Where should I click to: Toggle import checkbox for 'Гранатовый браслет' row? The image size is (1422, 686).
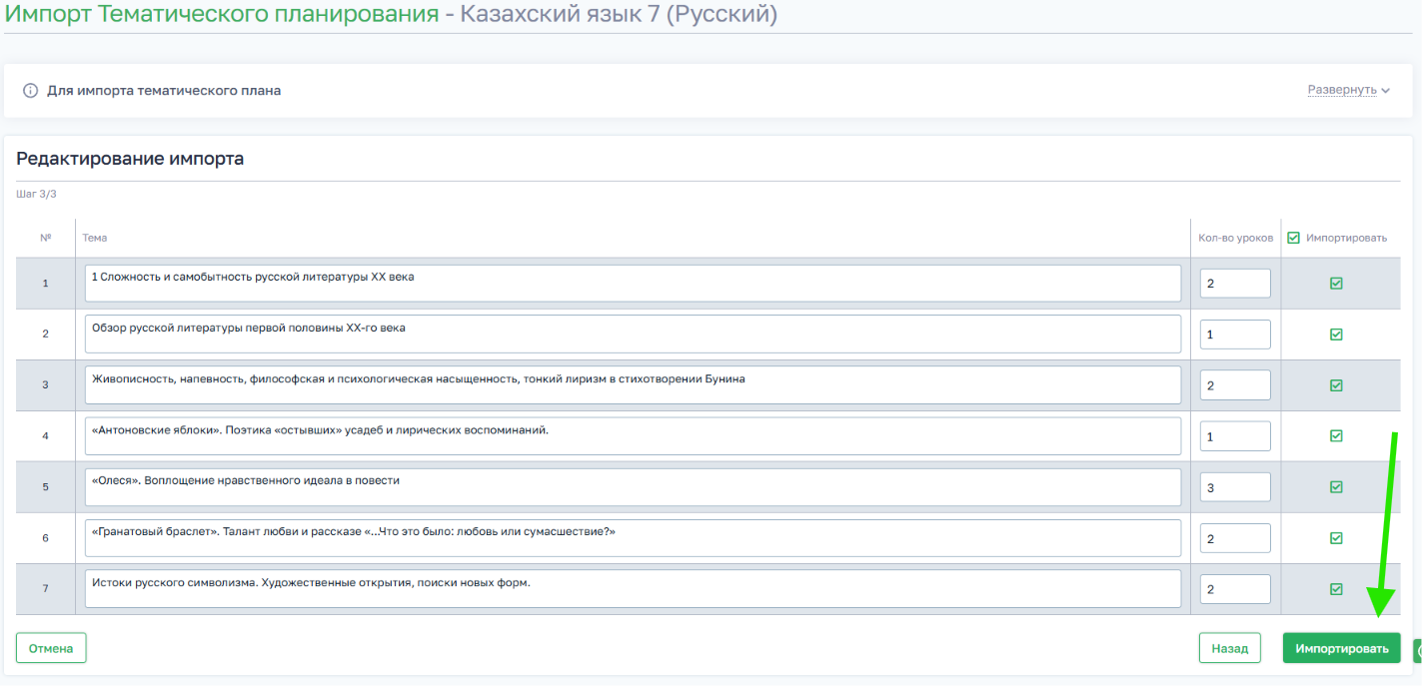pos(1336,538)
